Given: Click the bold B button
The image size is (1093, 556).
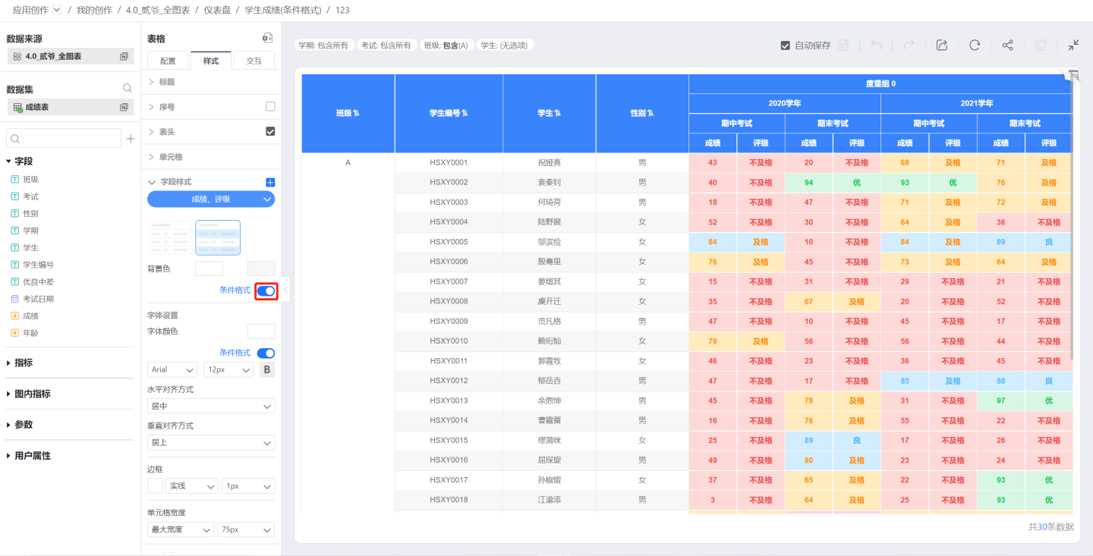Looking at the screenshot, I should pyautogui.click(x=267, y=369).
